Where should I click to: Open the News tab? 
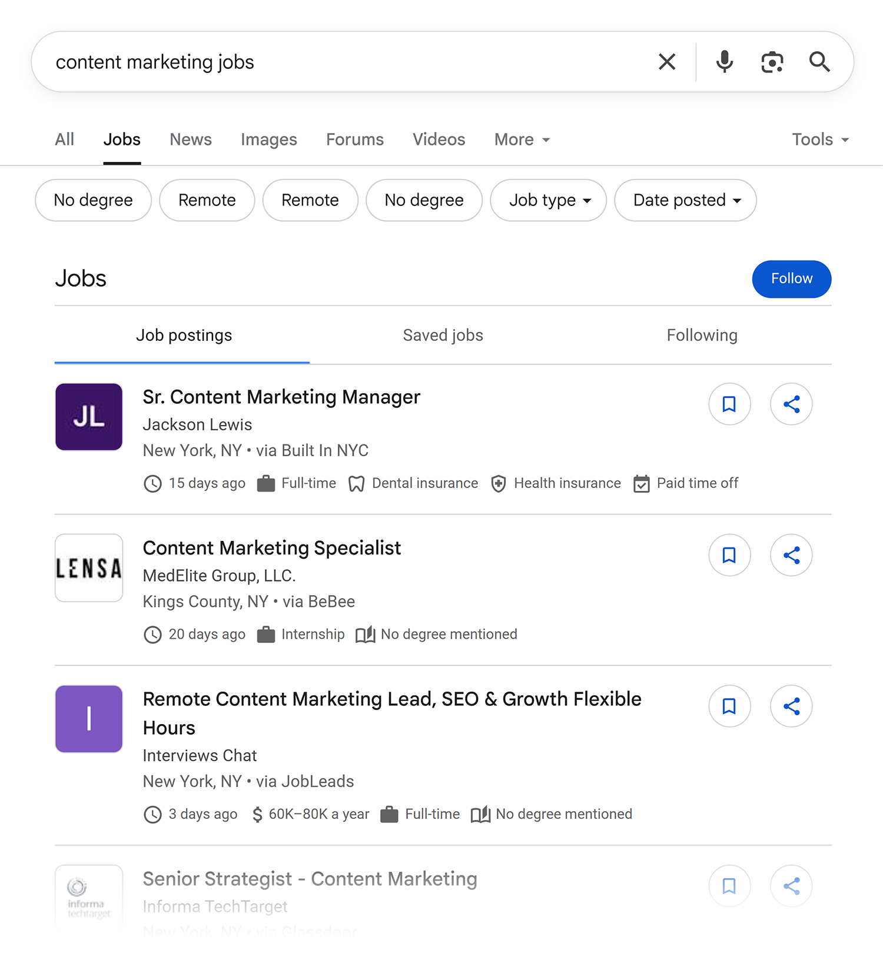click(x=191, y=140)
